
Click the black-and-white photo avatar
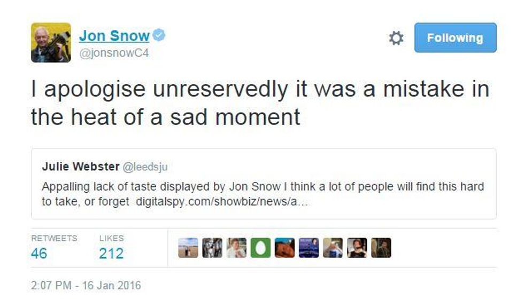[212, 248]
